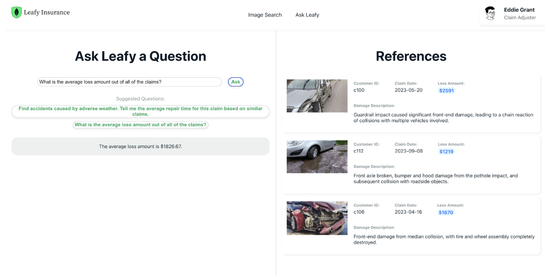Image resolution: width=548 pixels, height=277 pixels.
Task: Click claim date 2023-09-08
Action: (408, 151)
